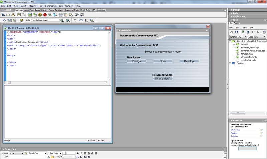Open the Modify menu
Image resolution: width=267 pixels, height=159 pixels.
point(32,6)
